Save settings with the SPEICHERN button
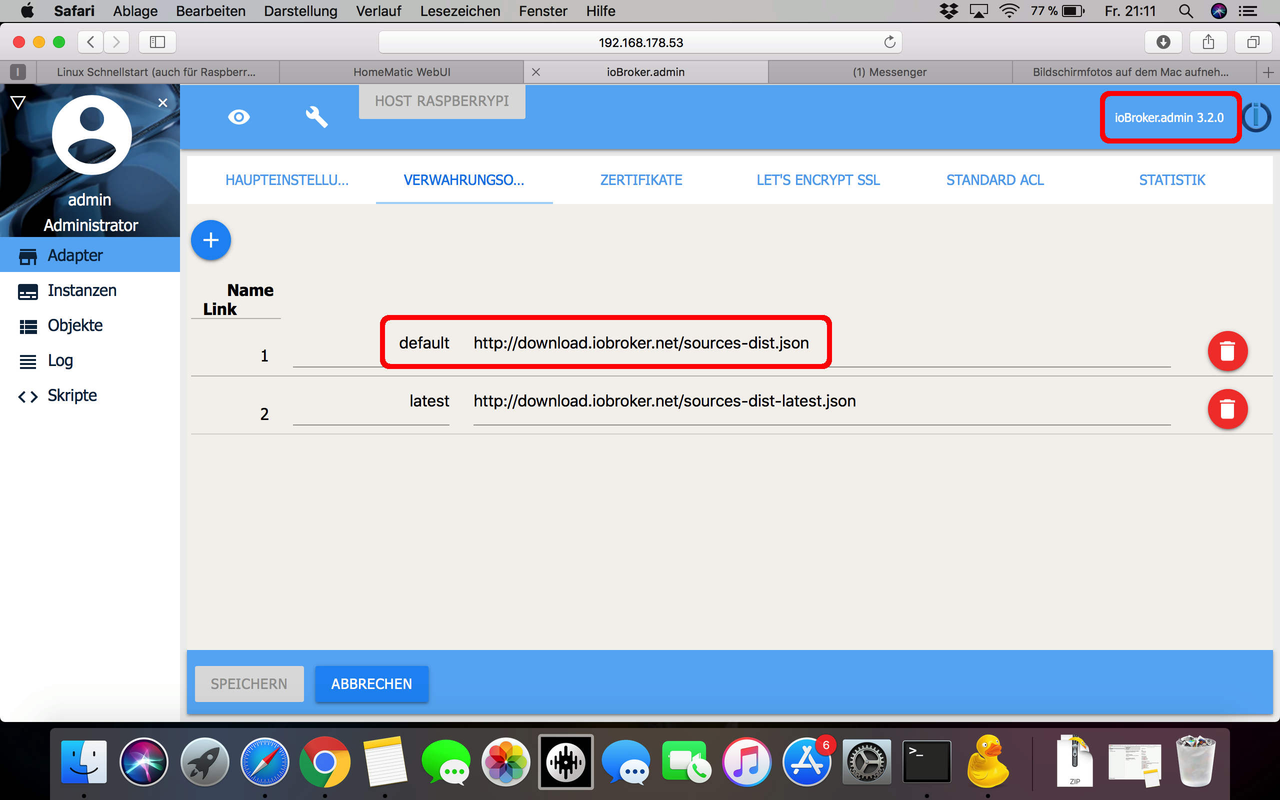 249,683
